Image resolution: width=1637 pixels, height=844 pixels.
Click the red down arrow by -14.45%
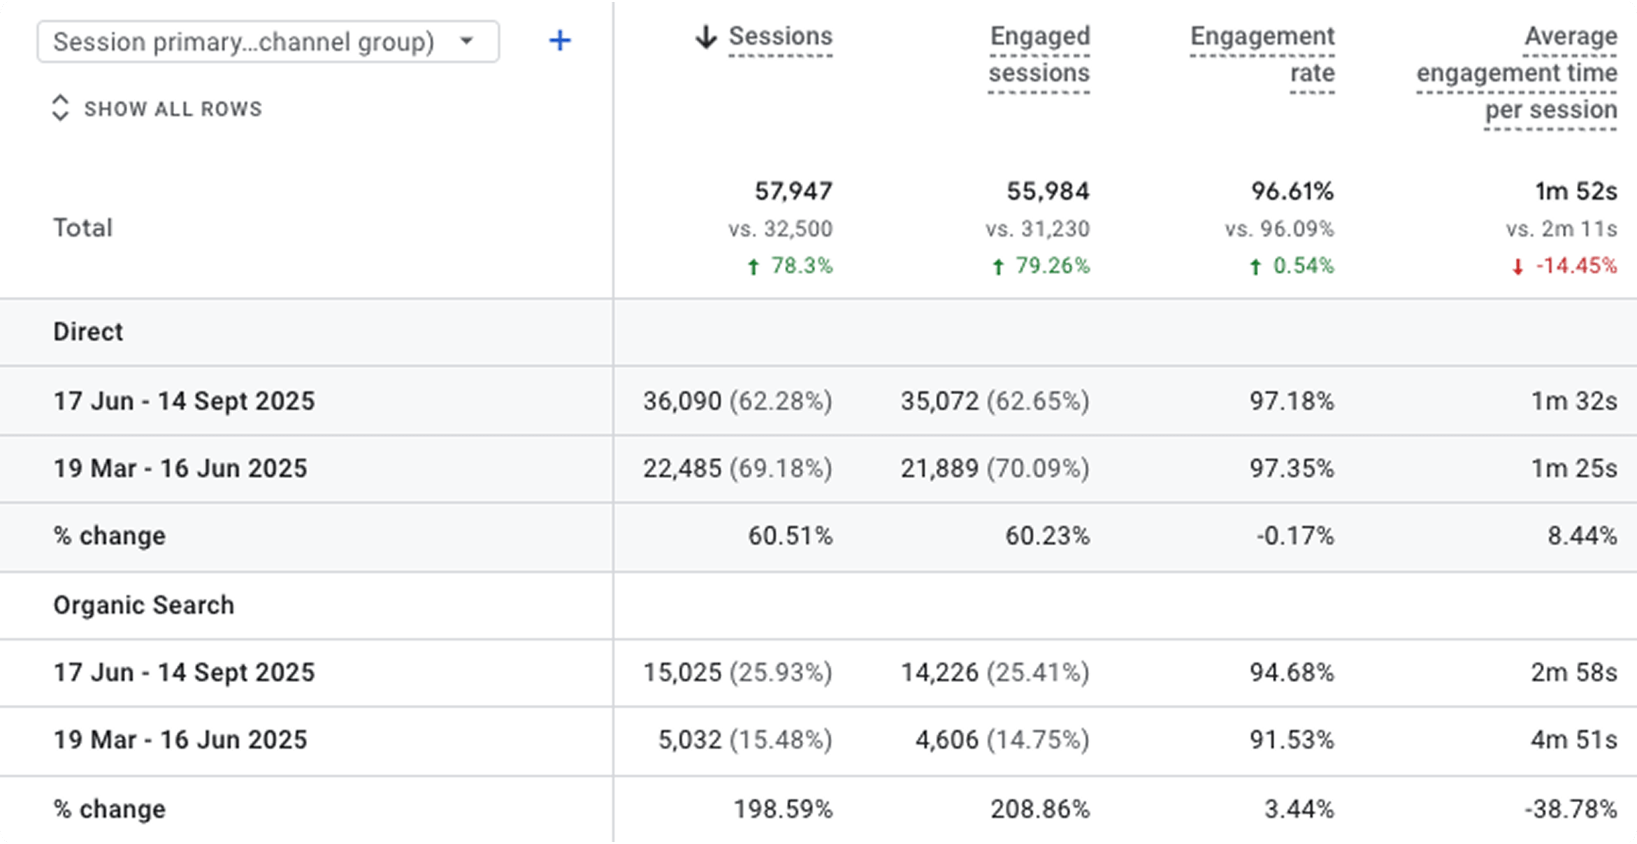1517,266
